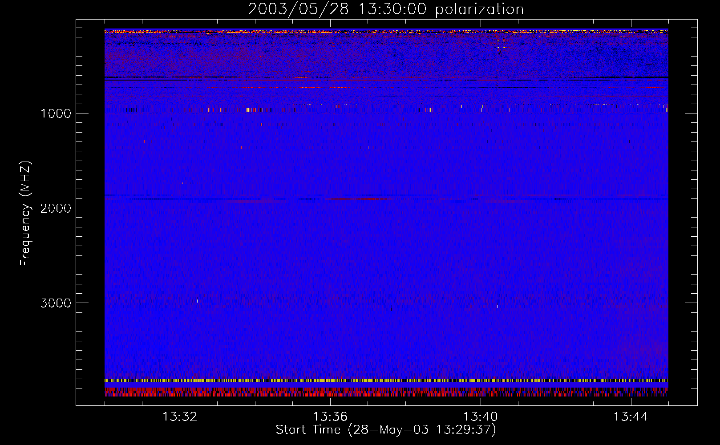Click the 13:36 time tick label
The image size is (720, 445).
pyautogui.click(x=330, y=417)
